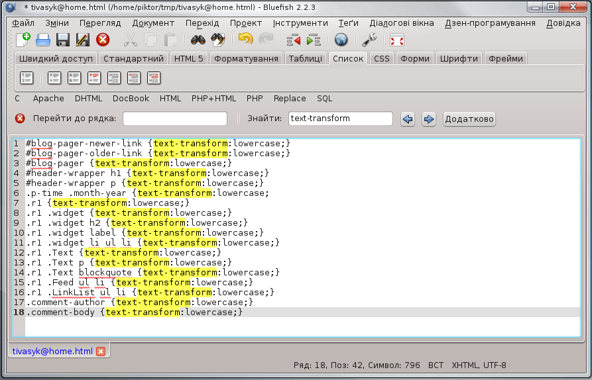Close the document with the red X toolbar icon
Screen dimensions: 592x380
[x=102, y=40]
